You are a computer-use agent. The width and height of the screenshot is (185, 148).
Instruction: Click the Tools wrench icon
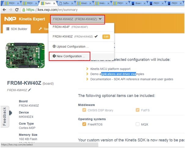[x=40, y=29]
